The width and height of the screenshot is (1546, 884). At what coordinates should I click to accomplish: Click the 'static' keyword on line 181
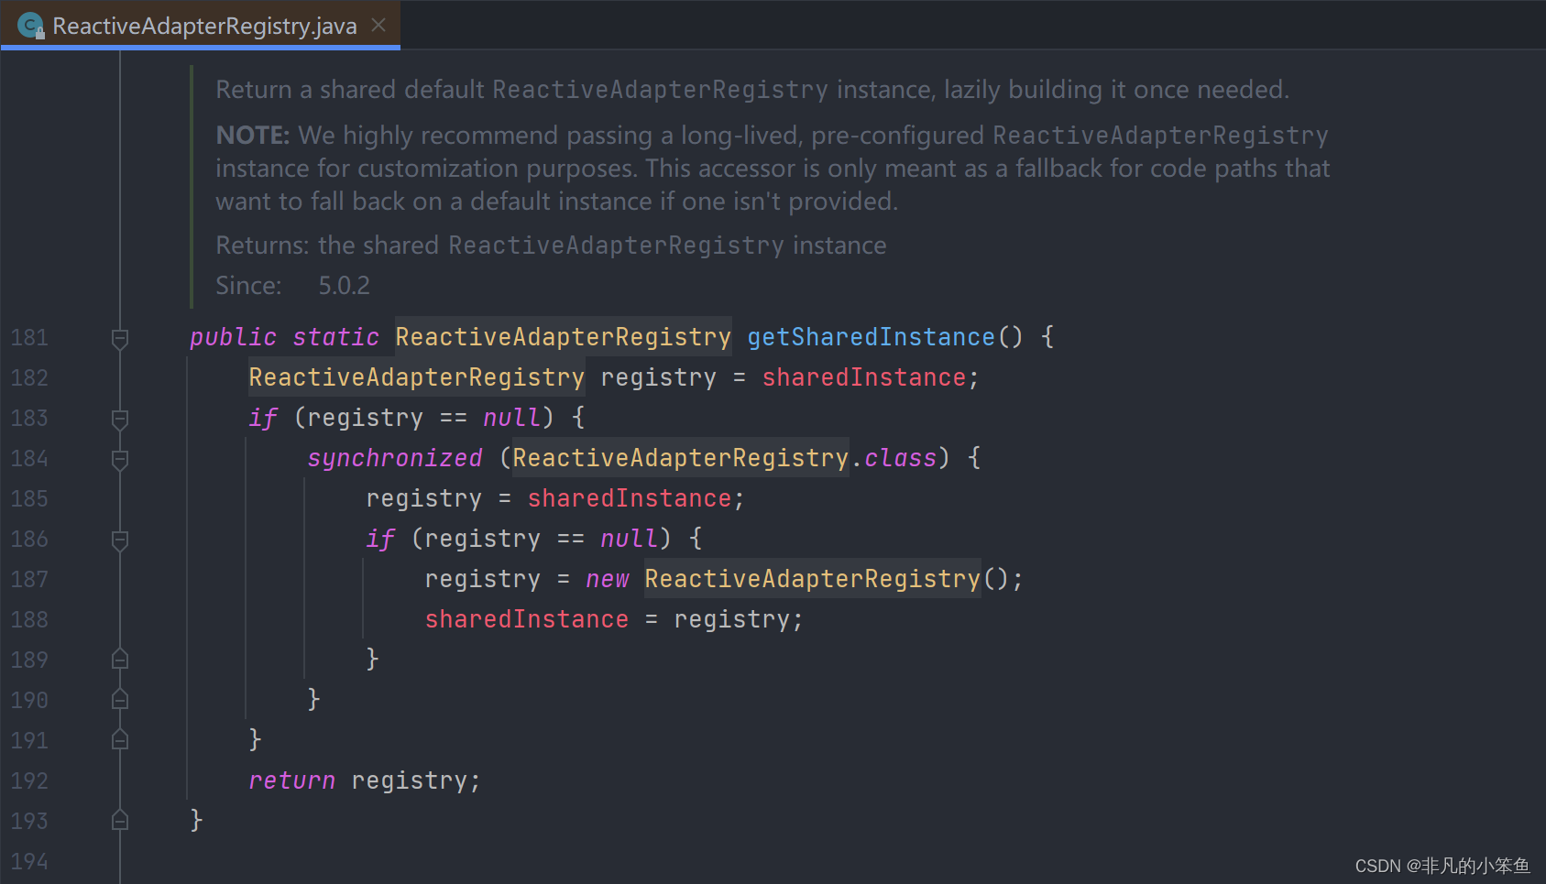tap(335, 337)
